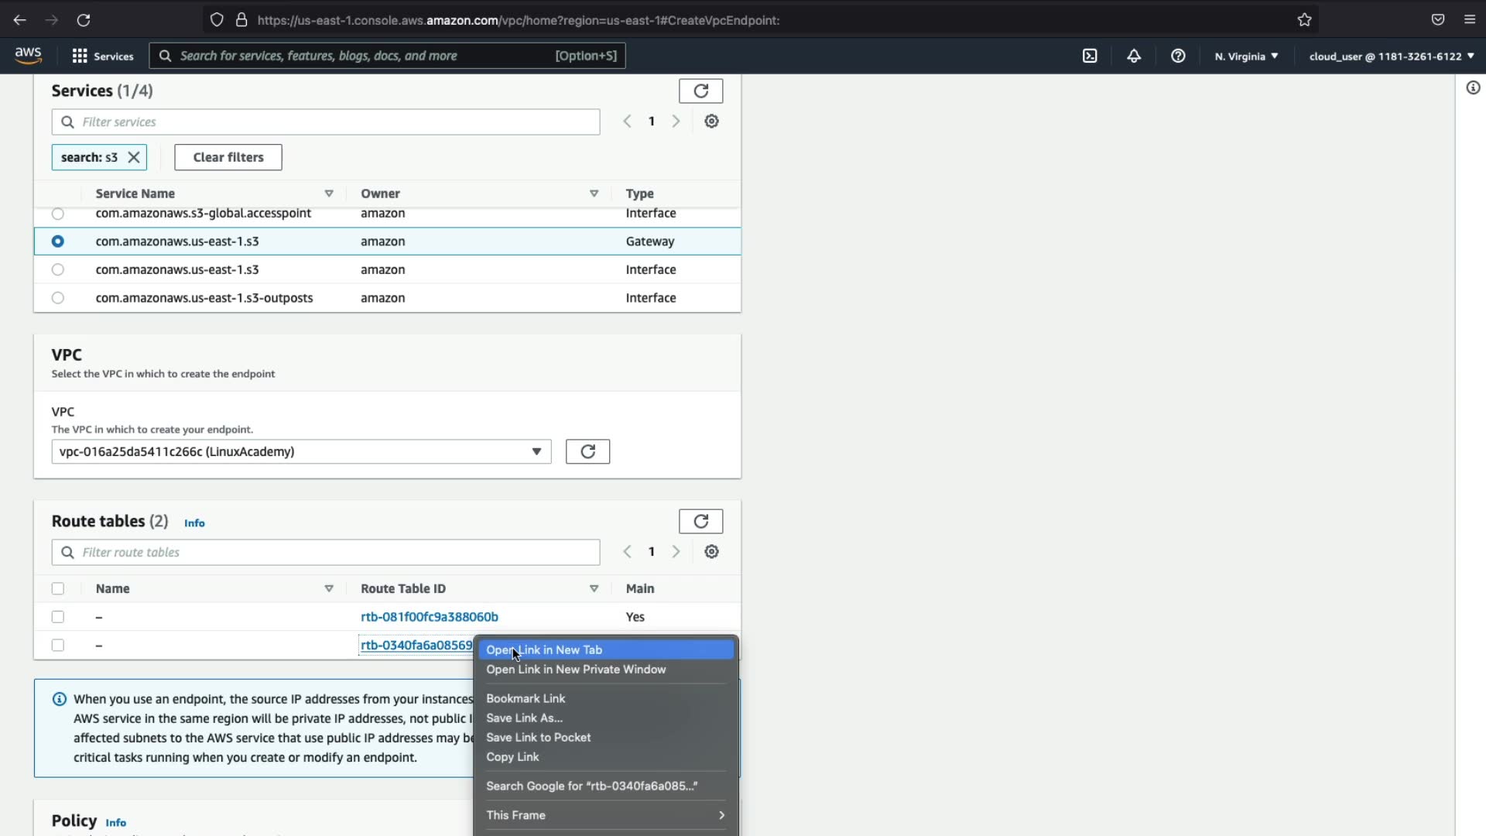Open AWS CloudShell icon in header

click(x=1090, y=56)
